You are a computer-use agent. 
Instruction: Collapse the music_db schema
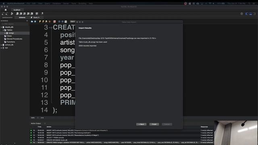tap(2, 27)
